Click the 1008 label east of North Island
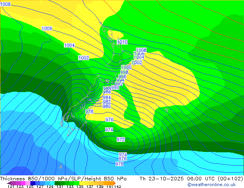 click(141, 50)
